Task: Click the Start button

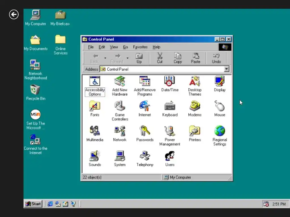Action: point(33,204)
